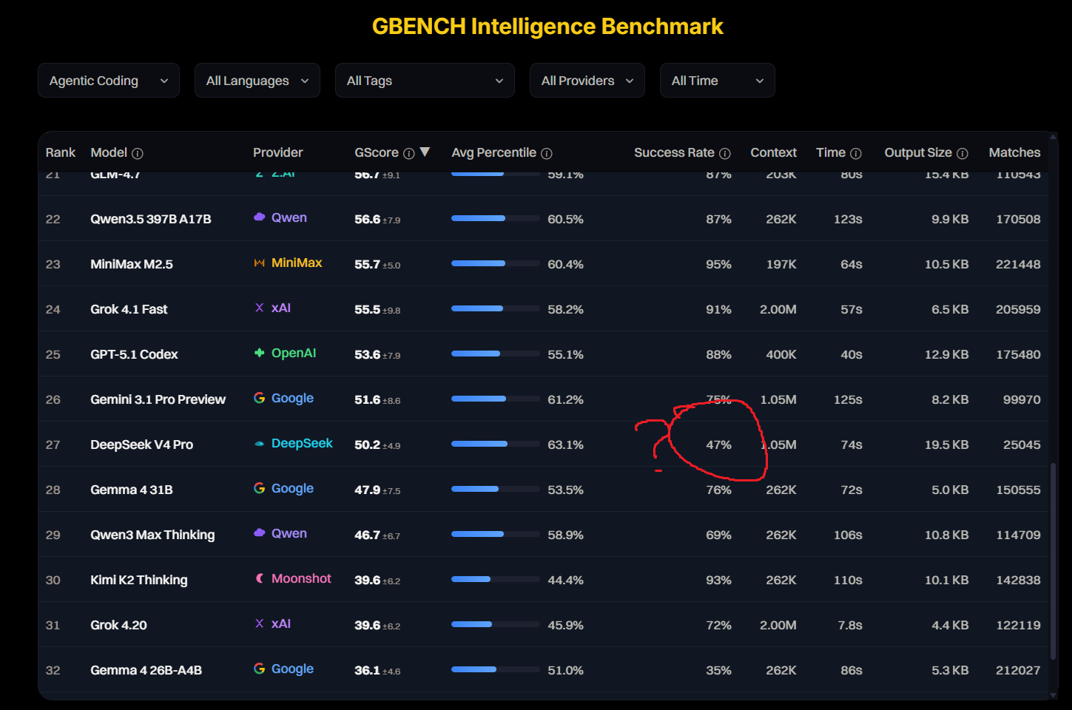1072x710 pixels.
Task: Click the DeepSeek provider logo icon
Action: (x=260, y=444)
